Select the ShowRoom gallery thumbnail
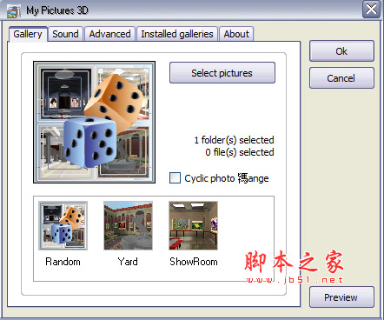 click(193, 225)
